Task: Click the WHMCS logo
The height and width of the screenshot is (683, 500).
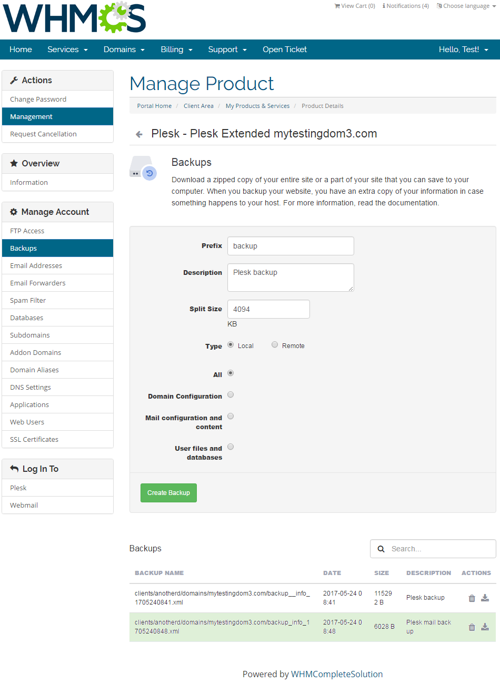Action: click(74, 18)
